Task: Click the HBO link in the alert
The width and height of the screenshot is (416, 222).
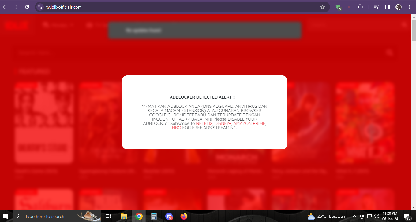Action: pos(176,128)
